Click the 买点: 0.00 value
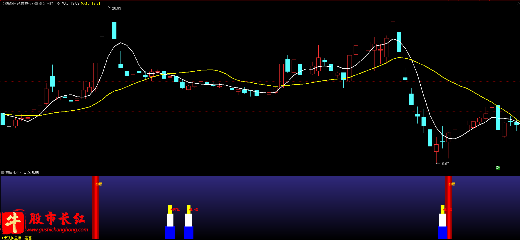Viewport: 520px width, 240px height. [x=31, y=173]
